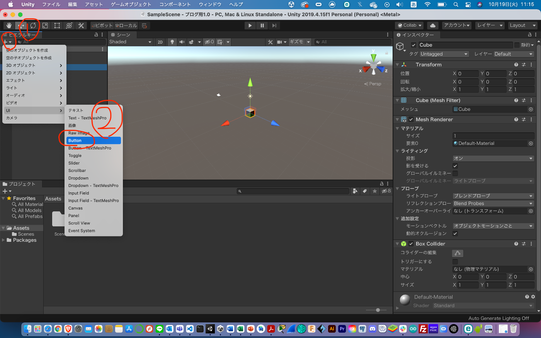Open the Light submenu entry
The height and width of the screenshot is (338, 541).
pyautogui.click(x=34, y=88)
